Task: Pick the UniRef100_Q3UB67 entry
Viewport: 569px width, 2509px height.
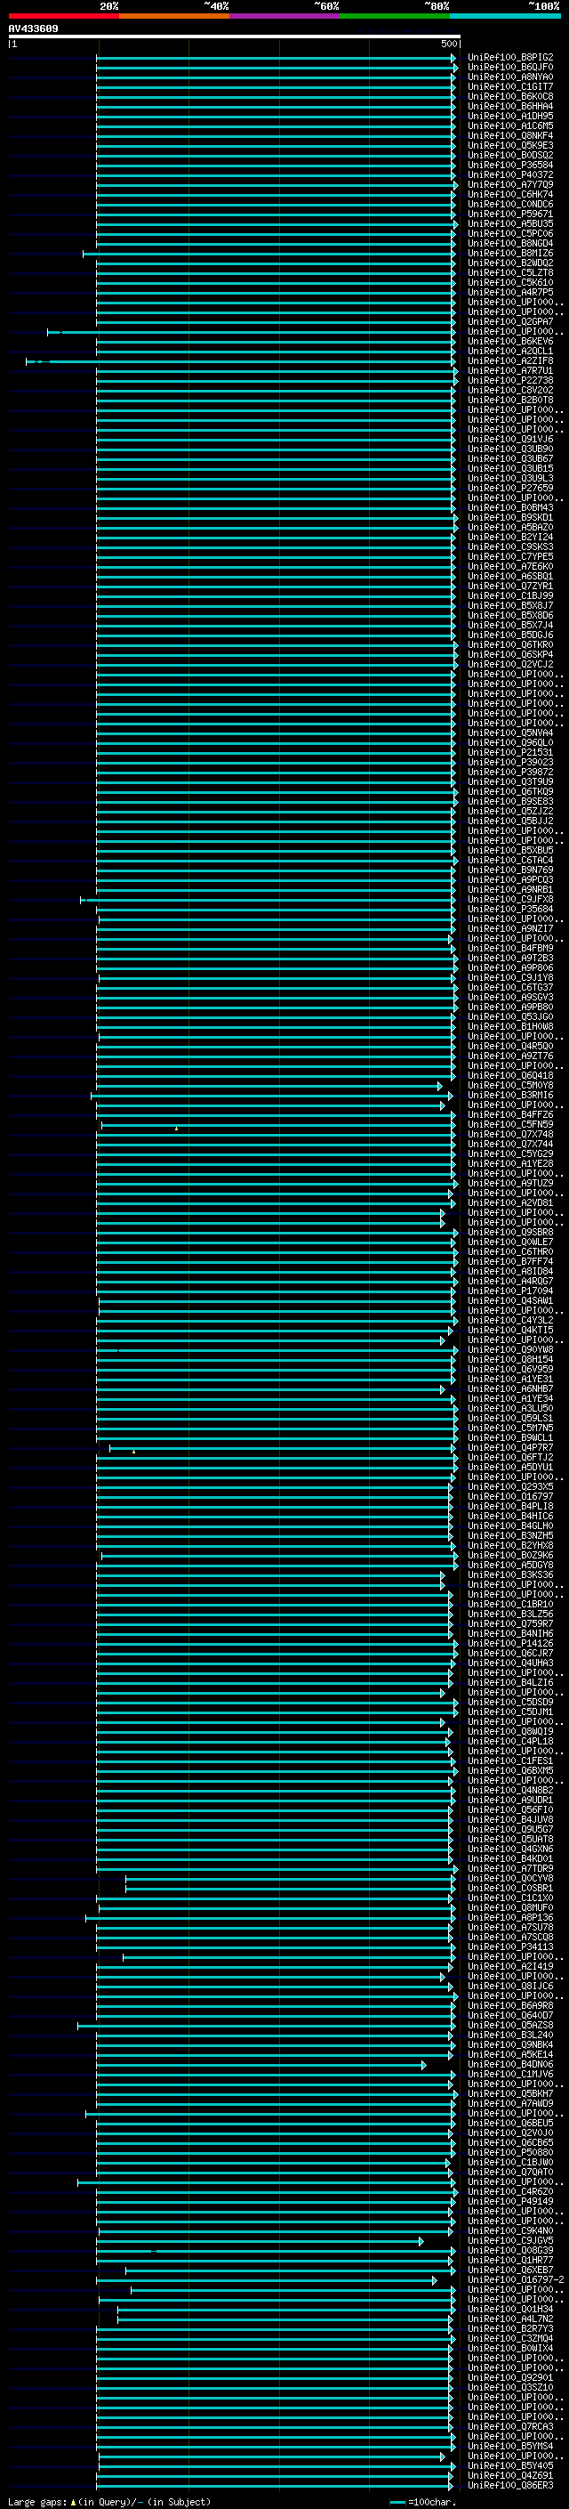Action: (510, 458)
